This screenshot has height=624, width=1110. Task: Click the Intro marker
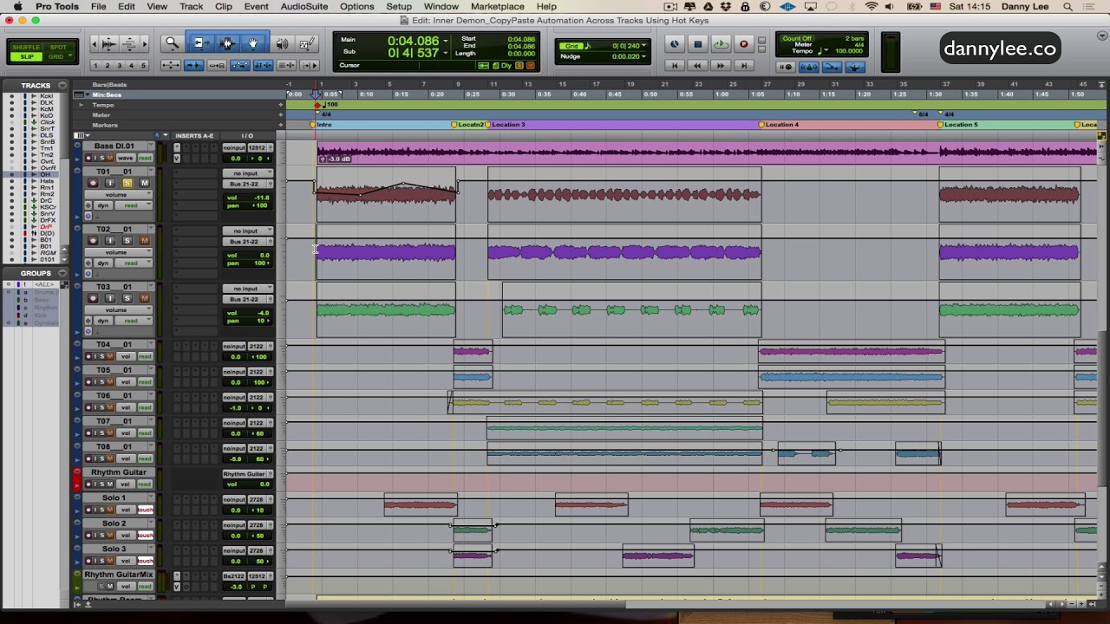coord(321,125)
